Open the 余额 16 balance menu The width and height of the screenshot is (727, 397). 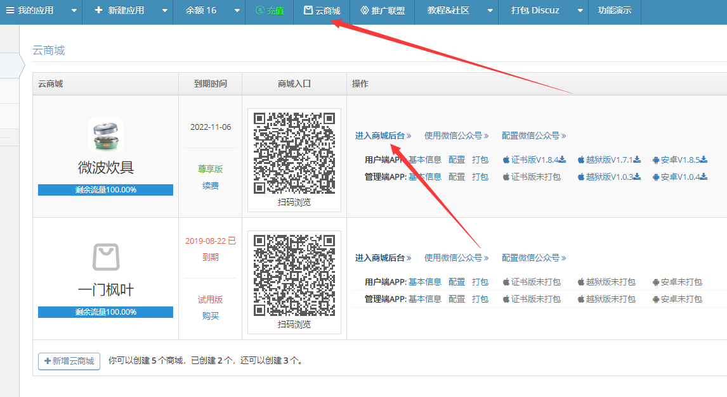click(200, 10)
